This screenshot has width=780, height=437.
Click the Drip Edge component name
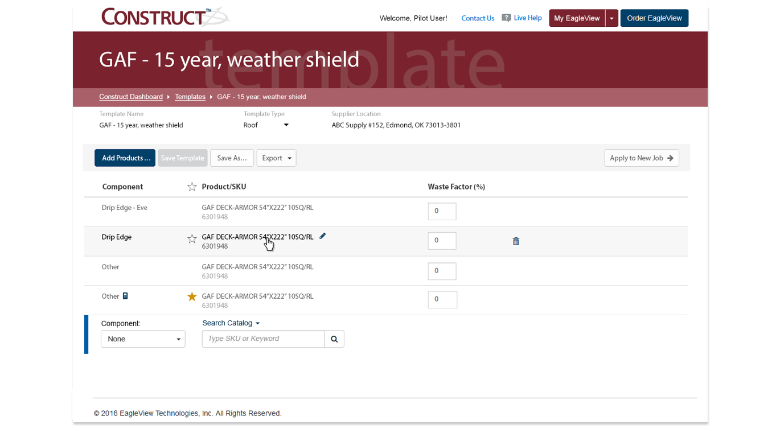(117, 237)
